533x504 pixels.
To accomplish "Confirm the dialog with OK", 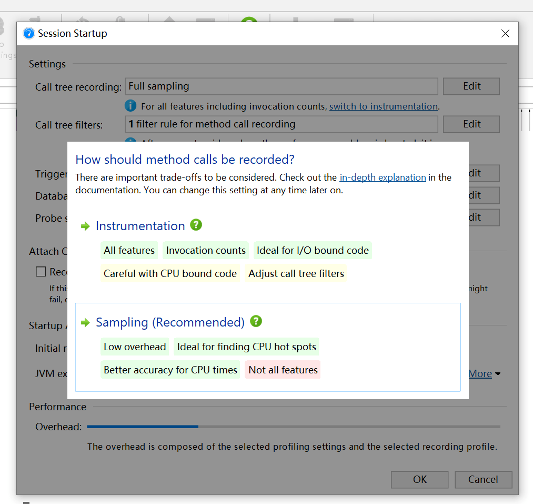I will point(419,479).
